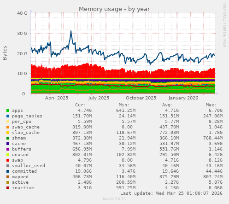Screen dimensions: 229x204
Task: Click the slab_cache max value 1.78G
Action: click(215, 133)
